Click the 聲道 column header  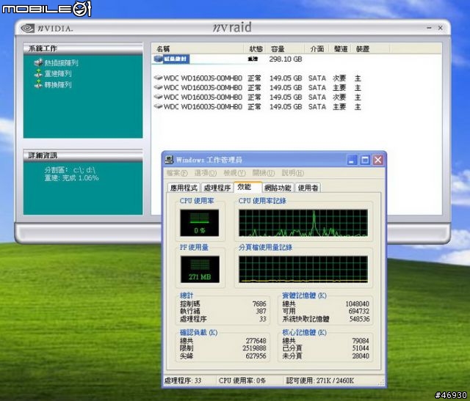[x=341, y=49]
